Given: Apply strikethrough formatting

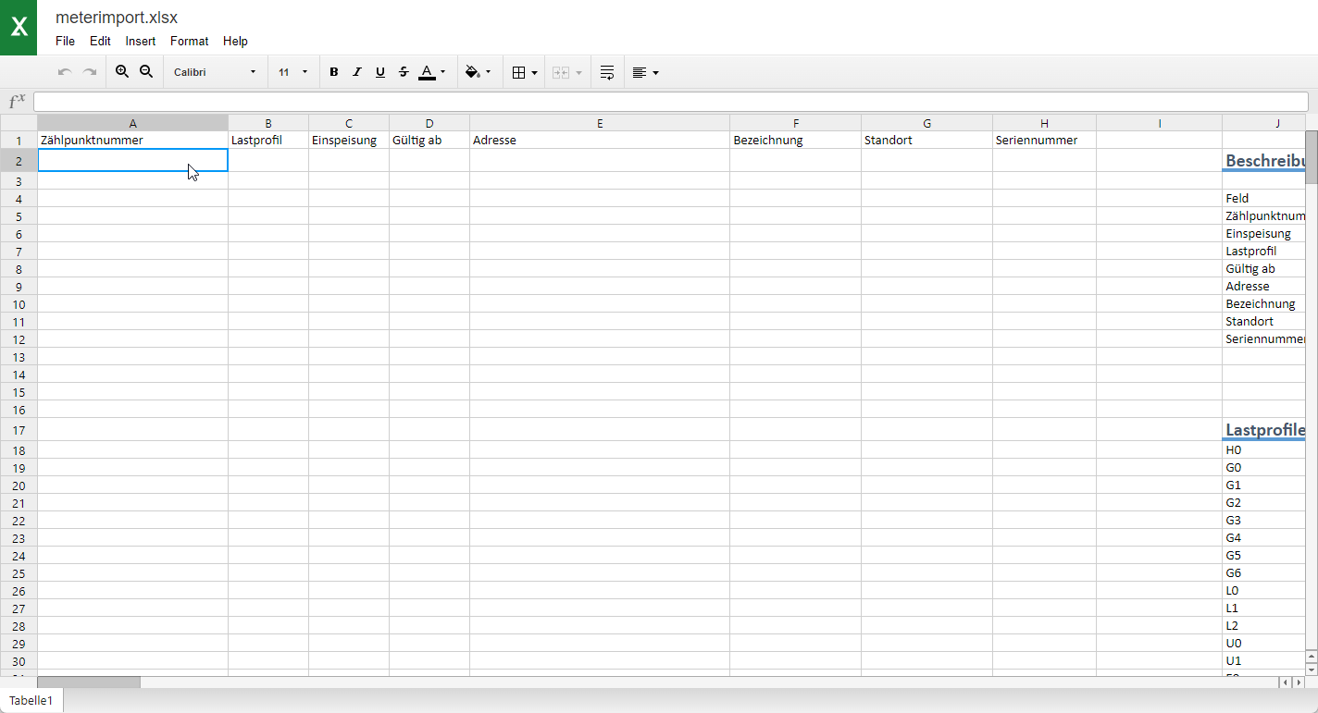Looking at the screenshot, I should click(404, 72).
